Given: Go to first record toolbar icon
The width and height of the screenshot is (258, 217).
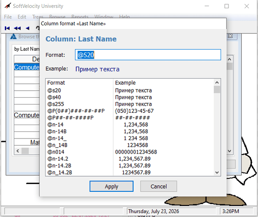Looking at the screenshot, I should (x=7, y=28).
